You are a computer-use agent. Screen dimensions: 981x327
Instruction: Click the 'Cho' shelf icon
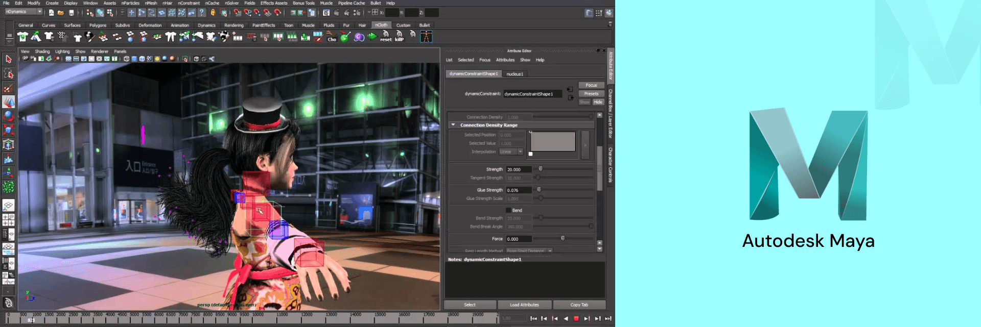(x=332, y=36)
